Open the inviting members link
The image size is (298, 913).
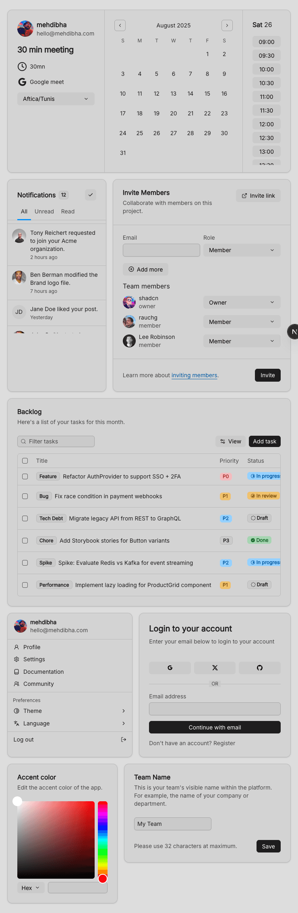tap(194, 375)
